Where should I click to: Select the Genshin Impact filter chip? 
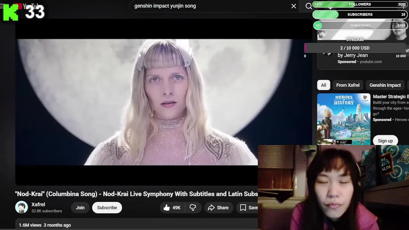point(385,85)
